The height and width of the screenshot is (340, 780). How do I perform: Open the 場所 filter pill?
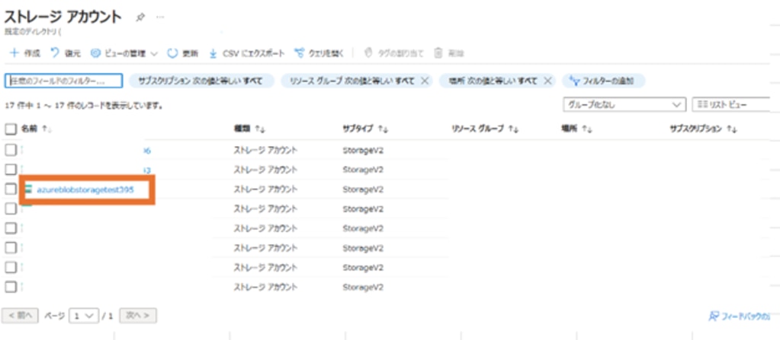pos(492,81)
